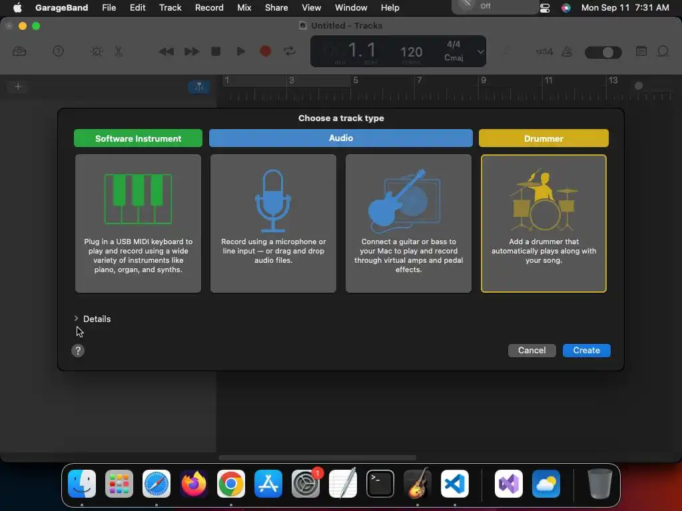The height and width of the screenshot is (511, 682).
Task: Open the File menu
Action: [109, 7]
